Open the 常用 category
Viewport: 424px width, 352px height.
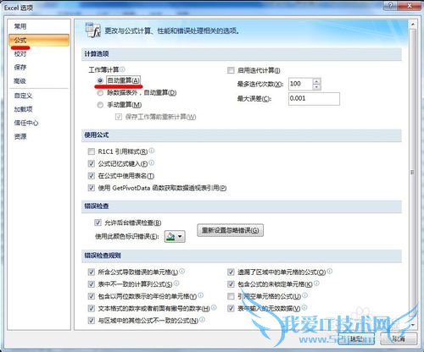pyautogui.click(x=20, y=26)
